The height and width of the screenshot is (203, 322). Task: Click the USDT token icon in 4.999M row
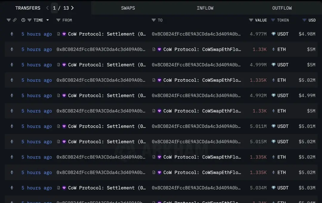click(273, 65)
